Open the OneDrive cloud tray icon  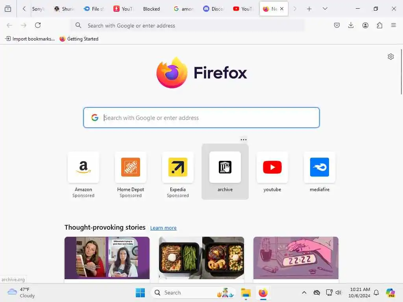tap(317, 293)
